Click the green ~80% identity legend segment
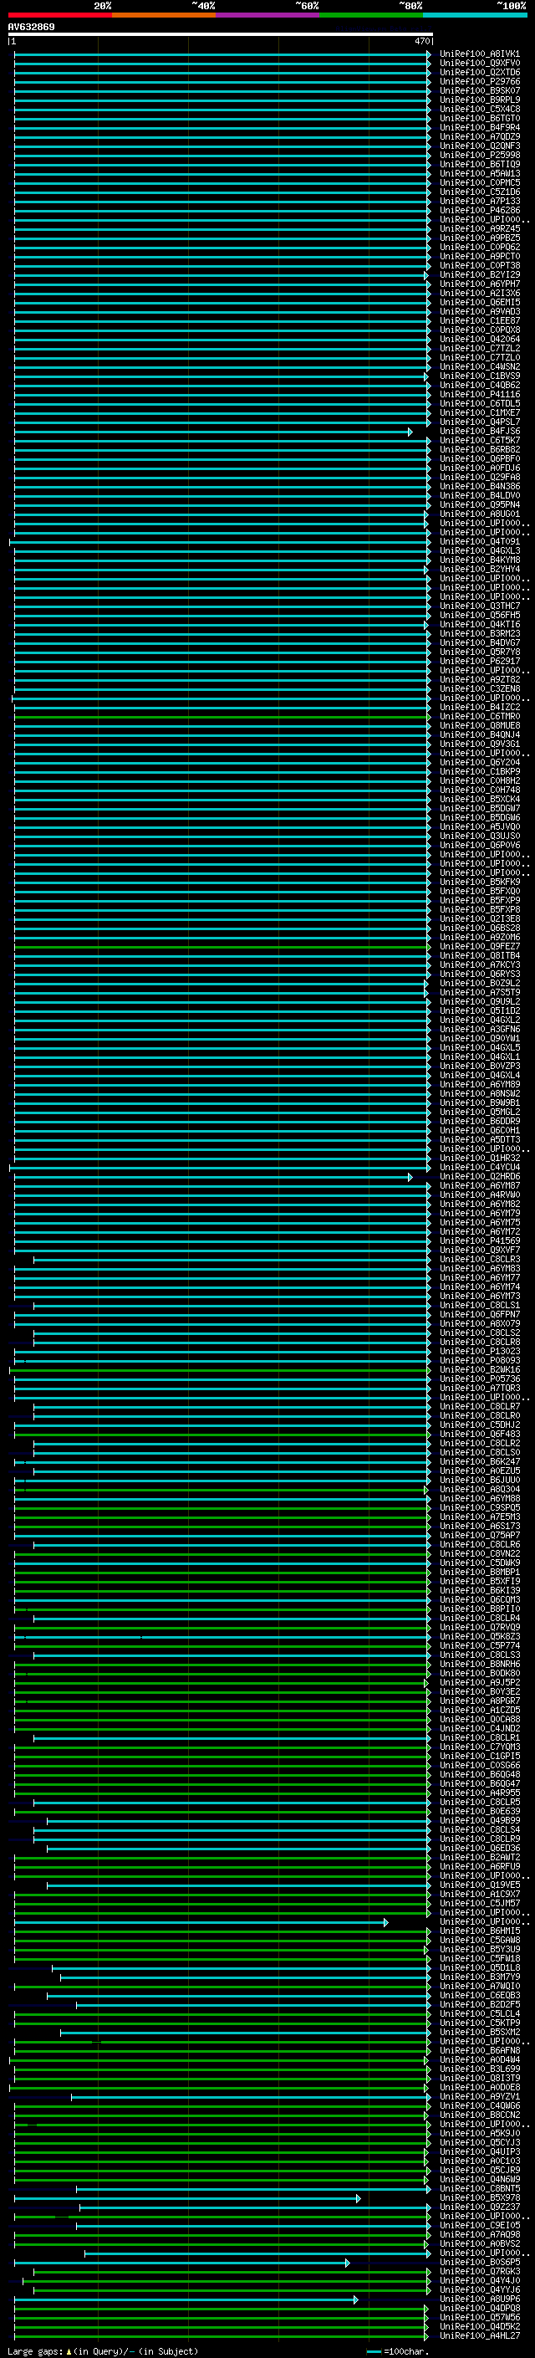The image size is (535, 2358). pyautogui.click(x=370, y=15)
